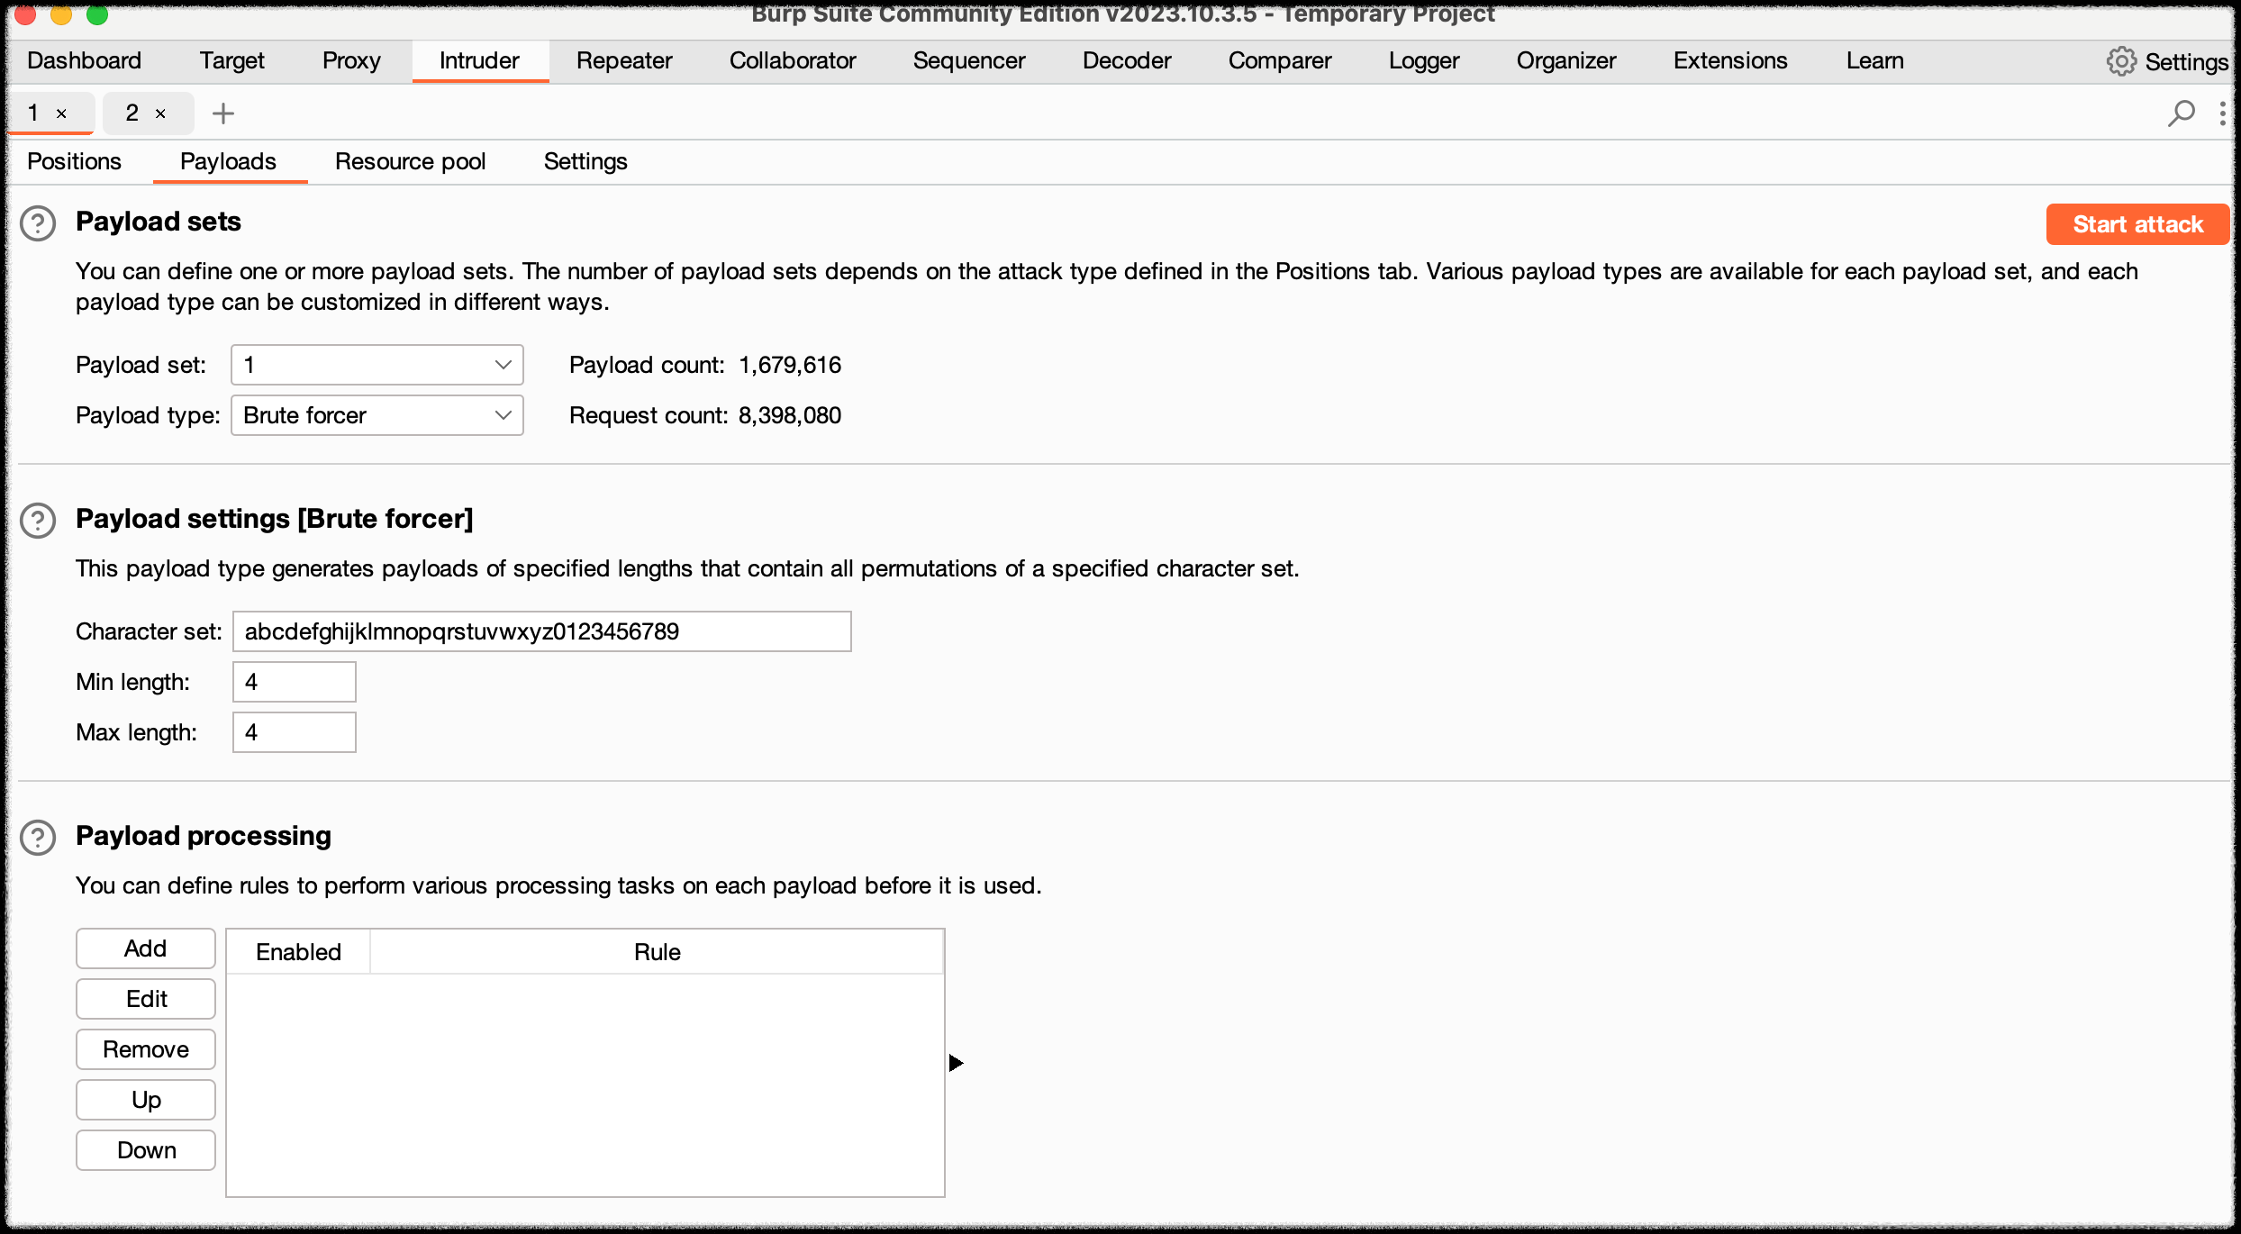The image size is (2241, 1234).
Task: Click the Remove rule button
Action: click(x=145, y=1049)
